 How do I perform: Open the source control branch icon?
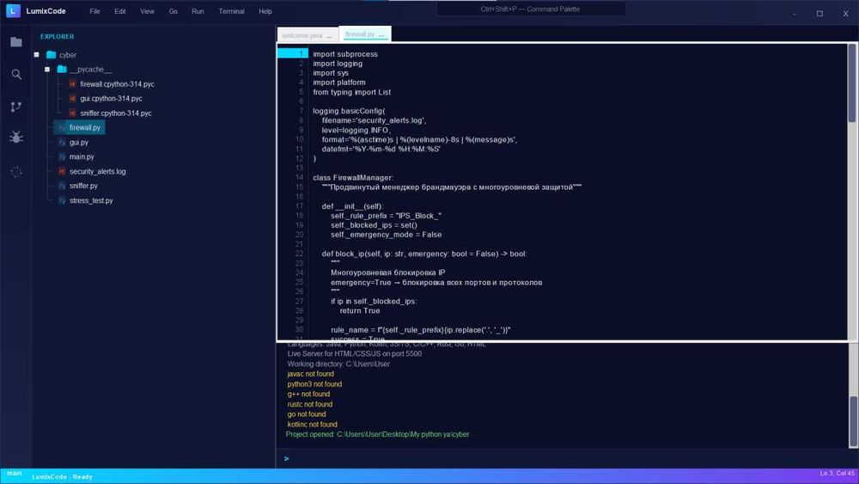(15, 107)
